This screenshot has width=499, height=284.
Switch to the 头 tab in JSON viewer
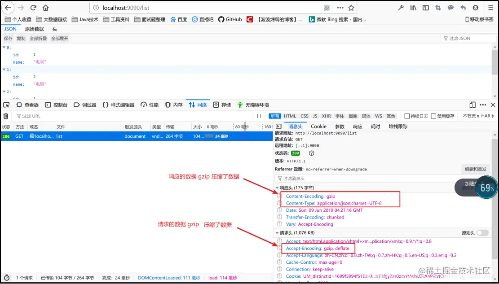[x=54, y=29]
